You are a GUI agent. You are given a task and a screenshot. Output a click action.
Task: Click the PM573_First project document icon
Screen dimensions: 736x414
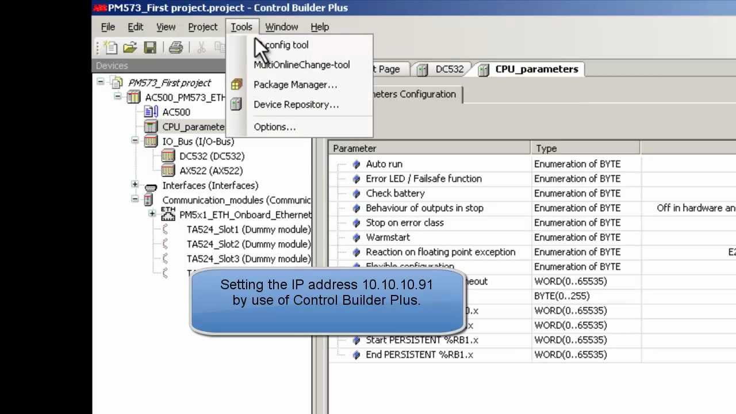(118, 83)
